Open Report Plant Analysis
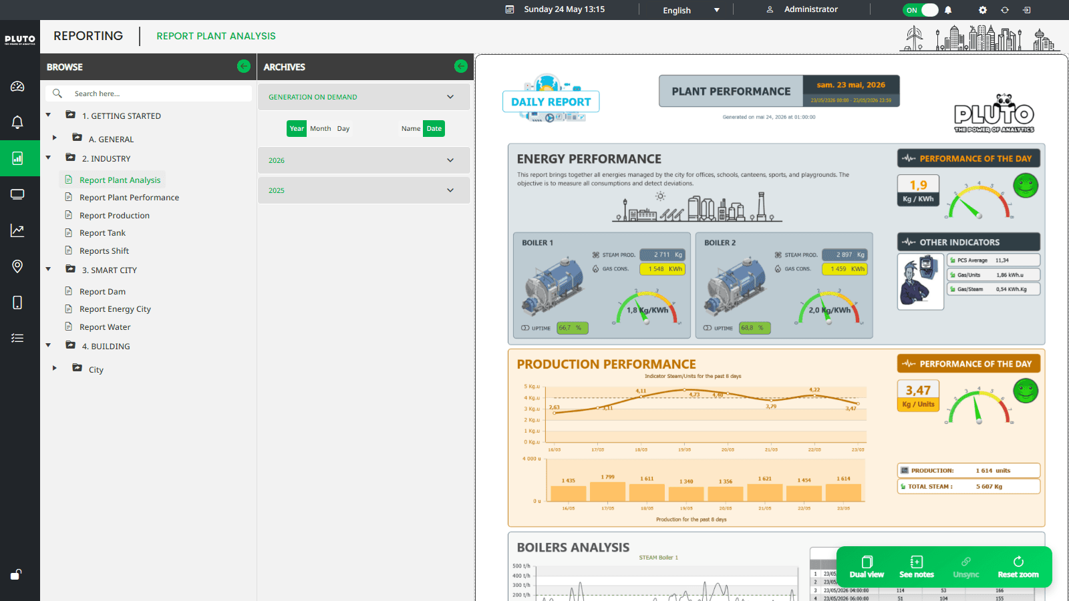This screenshot has width=1069, height=601. pyautogui.click(x=120, y=180)
